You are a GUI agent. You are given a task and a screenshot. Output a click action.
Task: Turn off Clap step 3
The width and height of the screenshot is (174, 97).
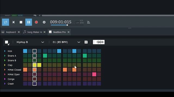point(35,65)
